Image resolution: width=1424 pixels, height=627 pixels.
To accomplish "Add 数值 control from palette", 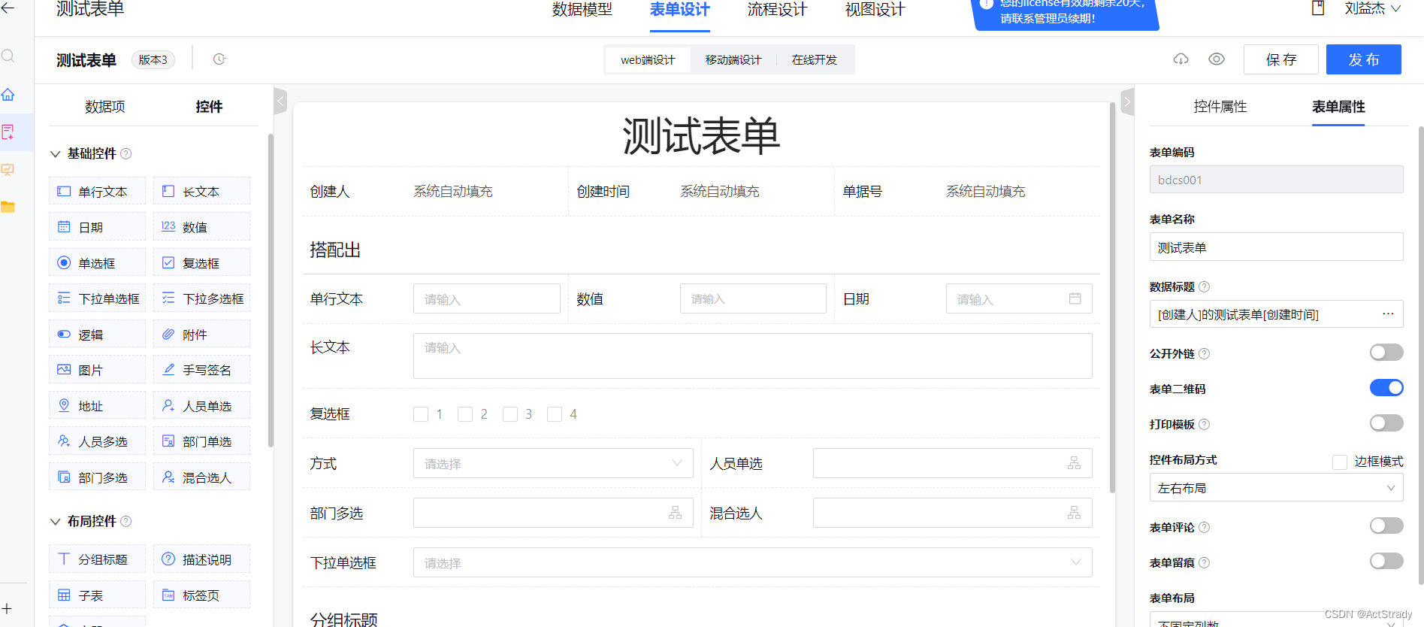I will (201, 227).
